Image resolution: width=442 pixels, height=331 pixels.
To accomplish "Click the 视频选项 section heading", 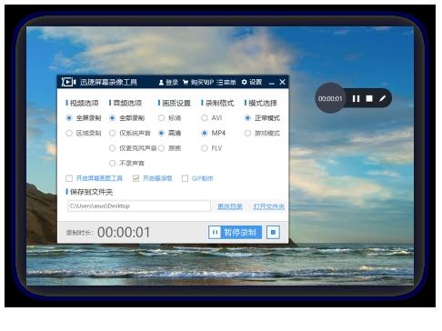I will tap(85, 103).
